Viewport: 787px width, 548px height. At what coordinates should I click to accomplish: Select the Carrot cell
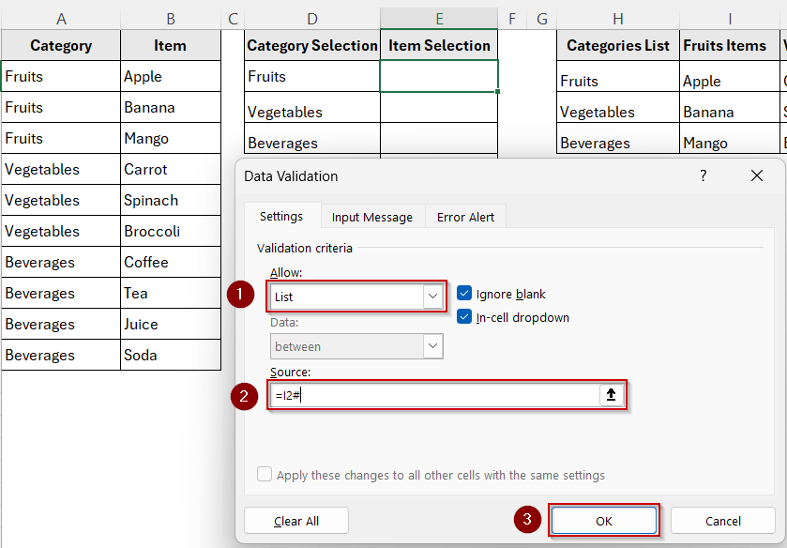171,169
